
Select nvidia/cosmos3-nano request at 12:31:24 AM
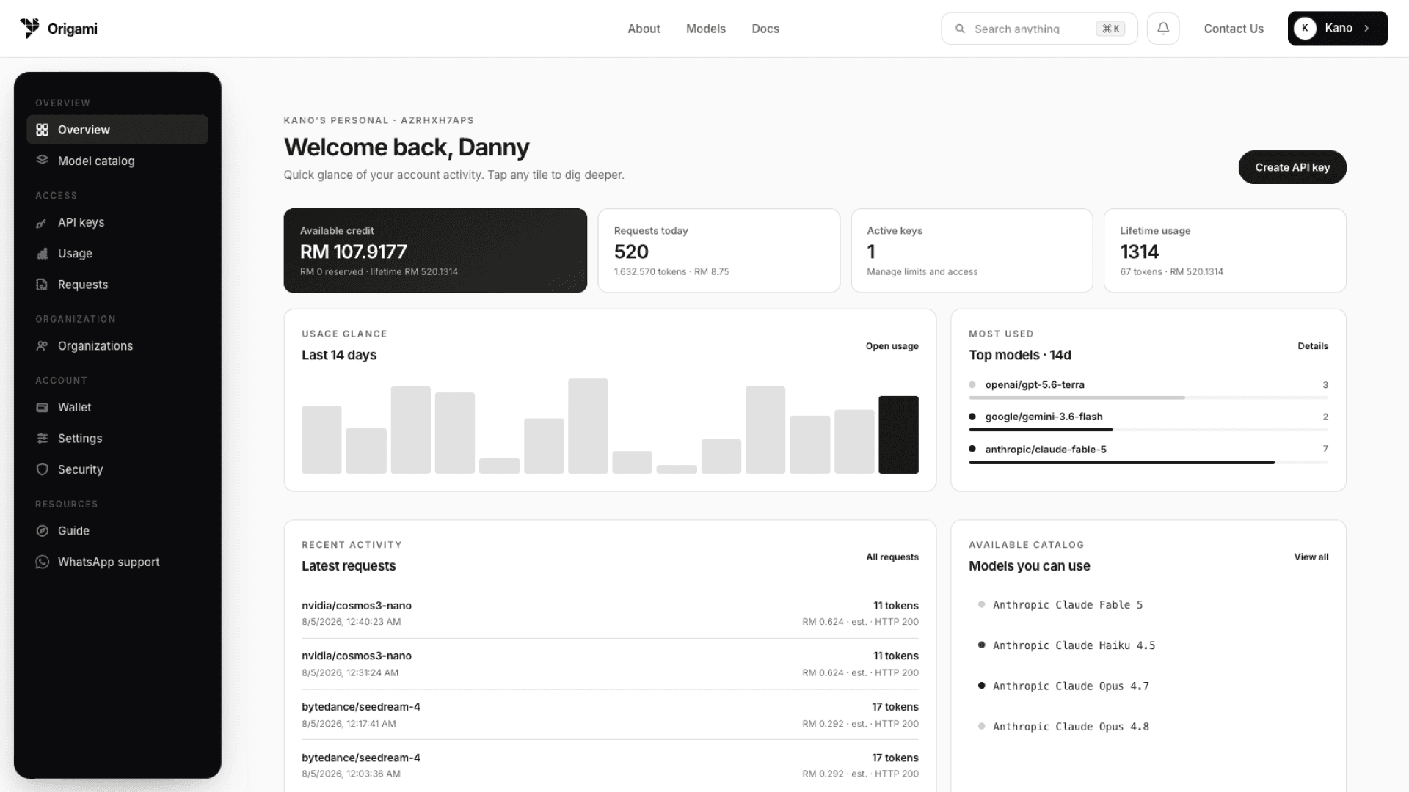pyautogui.click(x=610, y=664)
